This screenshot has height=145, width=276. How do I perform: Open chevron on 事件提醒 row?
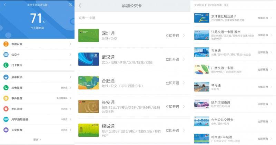[70, 98]
